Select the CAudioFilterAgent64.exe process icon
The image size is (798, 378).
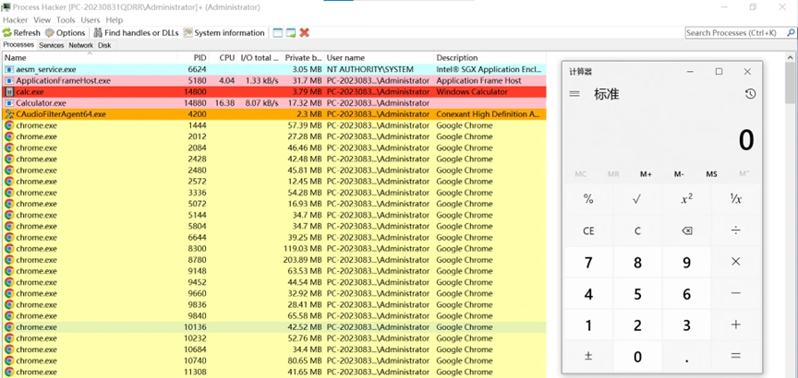click(9, 113)
